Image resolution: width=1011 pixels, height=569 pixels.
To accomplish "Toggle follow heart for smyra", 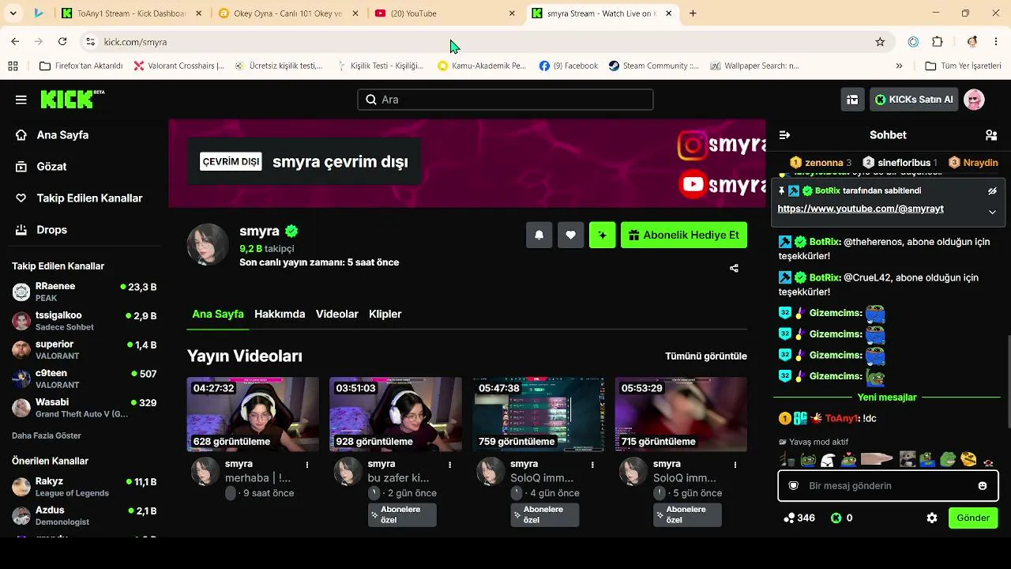I will click(x=571, y=235).
